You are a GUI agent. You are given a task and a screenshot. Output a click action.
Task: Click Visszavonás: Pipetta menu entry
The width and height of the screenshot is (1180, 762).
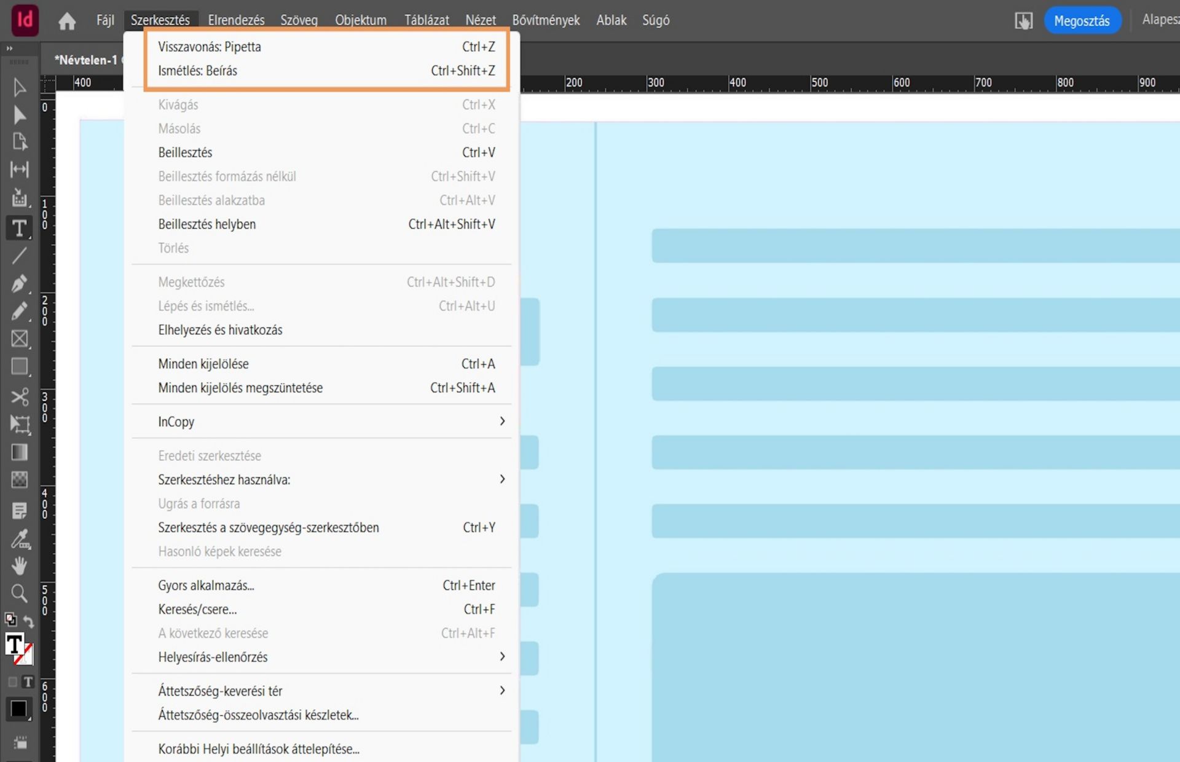coord(209,47)
